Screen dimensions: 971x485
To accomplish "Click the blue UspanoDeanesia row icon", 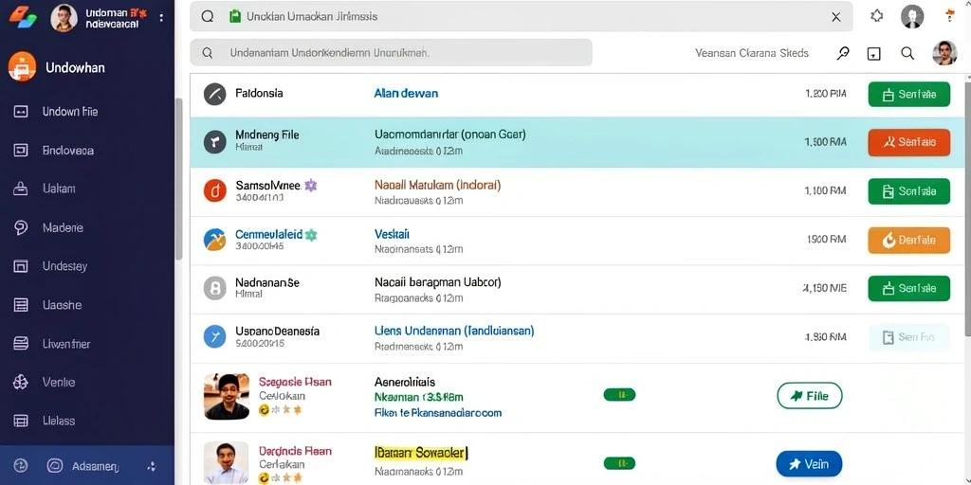I will click(x=215, y=336).
